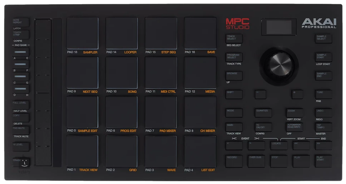Enable the Over Dub button
The height and width of the screenshot is (184, 346).
[x=256, y=161]
